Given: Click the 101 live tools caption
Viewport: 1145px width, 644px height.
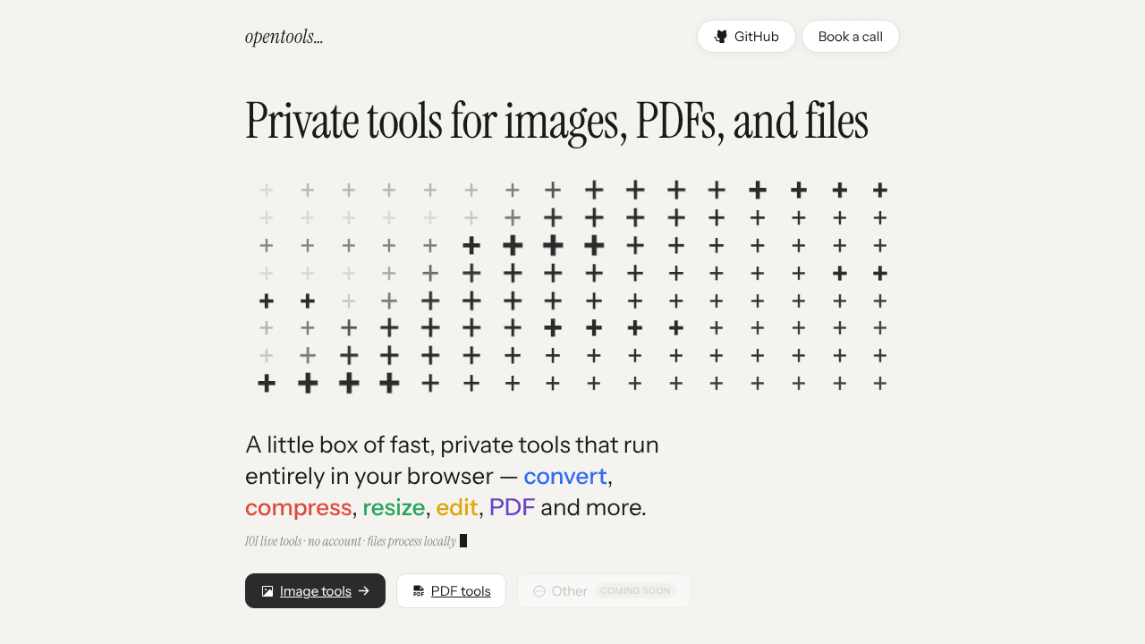Looking at the screenshot, I should pos(351,541).
